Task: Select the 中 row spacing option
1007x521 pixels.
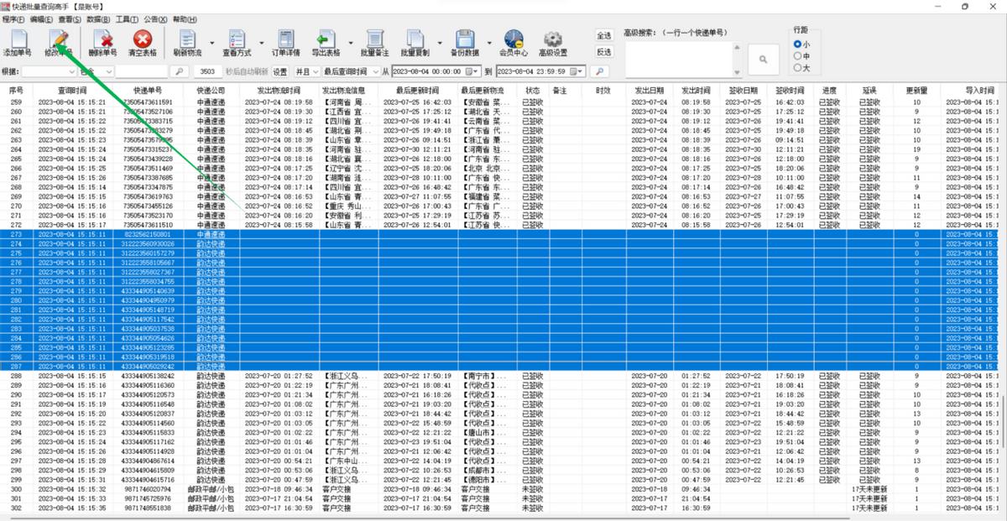Action: click(797, 56)
